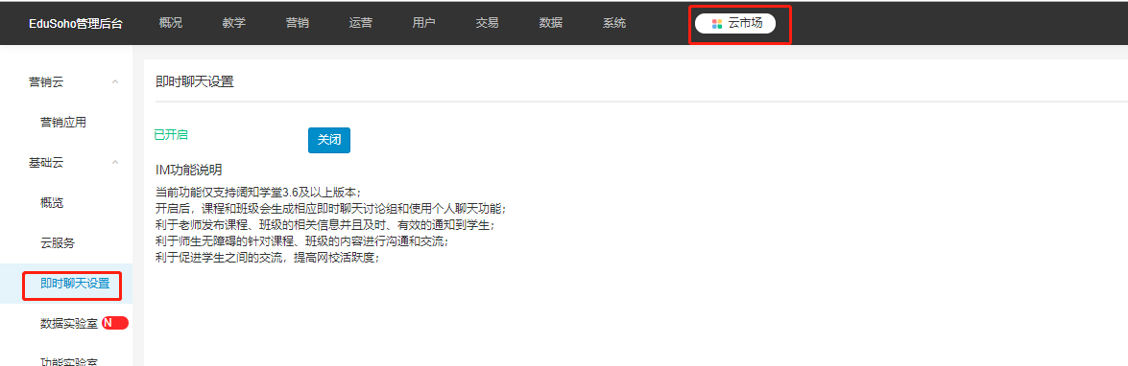Select 基础云 sidebar heading
The image size is (1128, 366).
(46, 163)
